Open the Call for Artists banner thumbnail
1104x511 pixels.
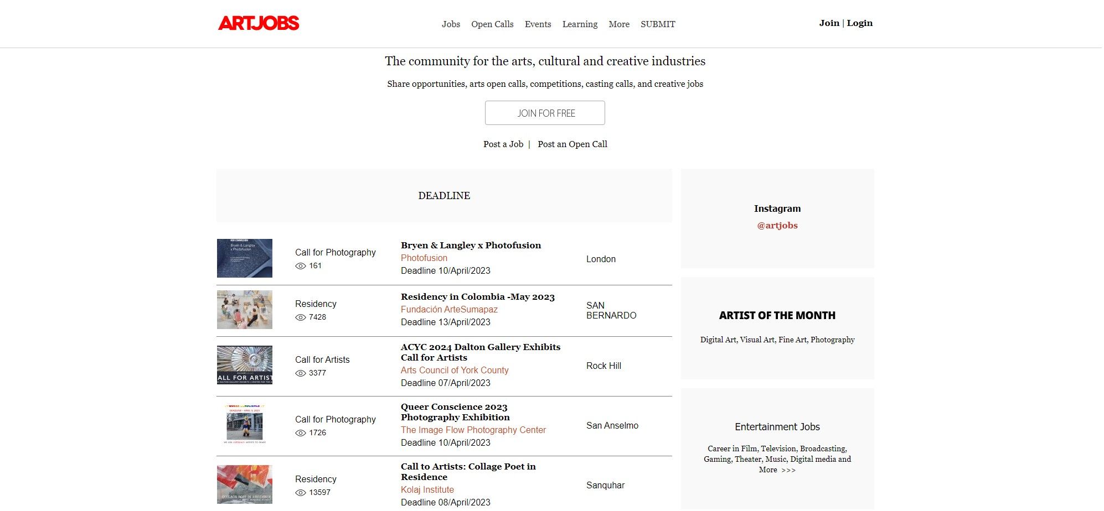pos(244,365)
